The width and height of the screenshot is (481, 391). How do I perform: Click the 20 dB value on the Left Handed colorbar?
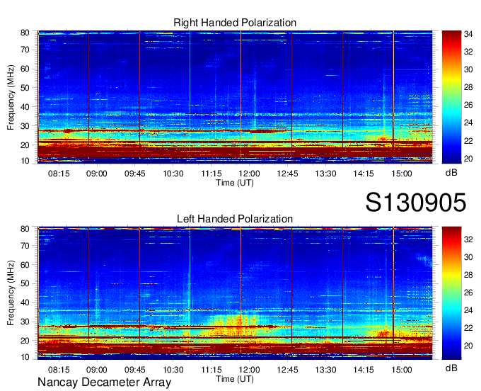468,346
